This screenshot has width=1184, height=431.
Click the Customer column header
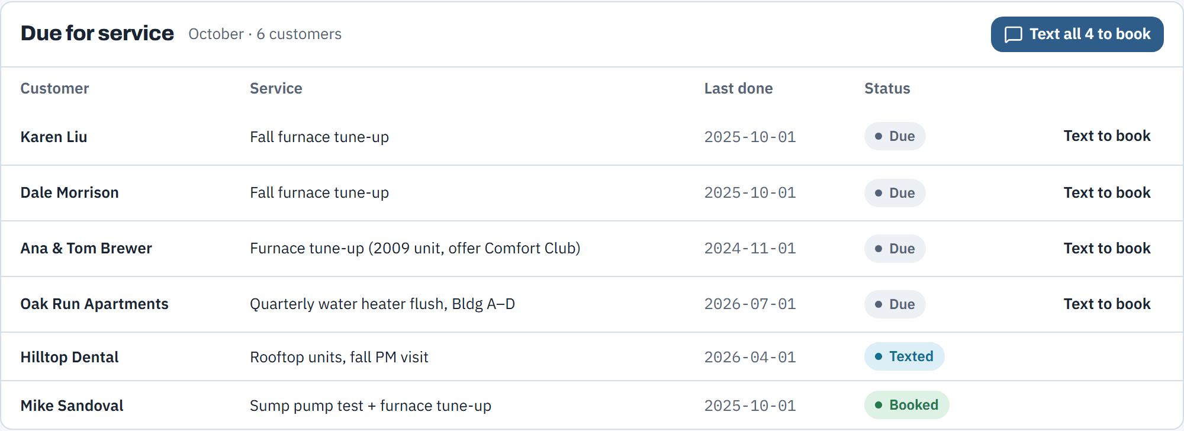[54, 89]
